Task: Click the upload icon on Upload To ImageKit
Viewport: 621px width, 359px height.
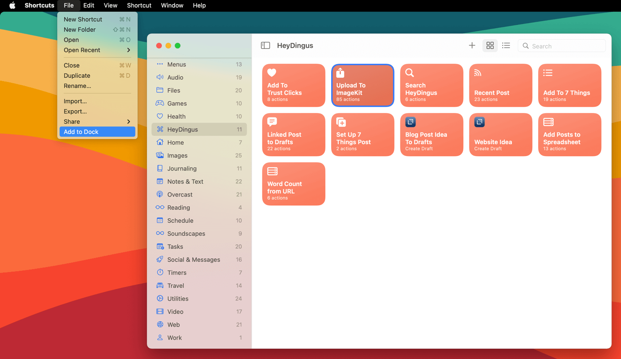Action: pos(340,73)
